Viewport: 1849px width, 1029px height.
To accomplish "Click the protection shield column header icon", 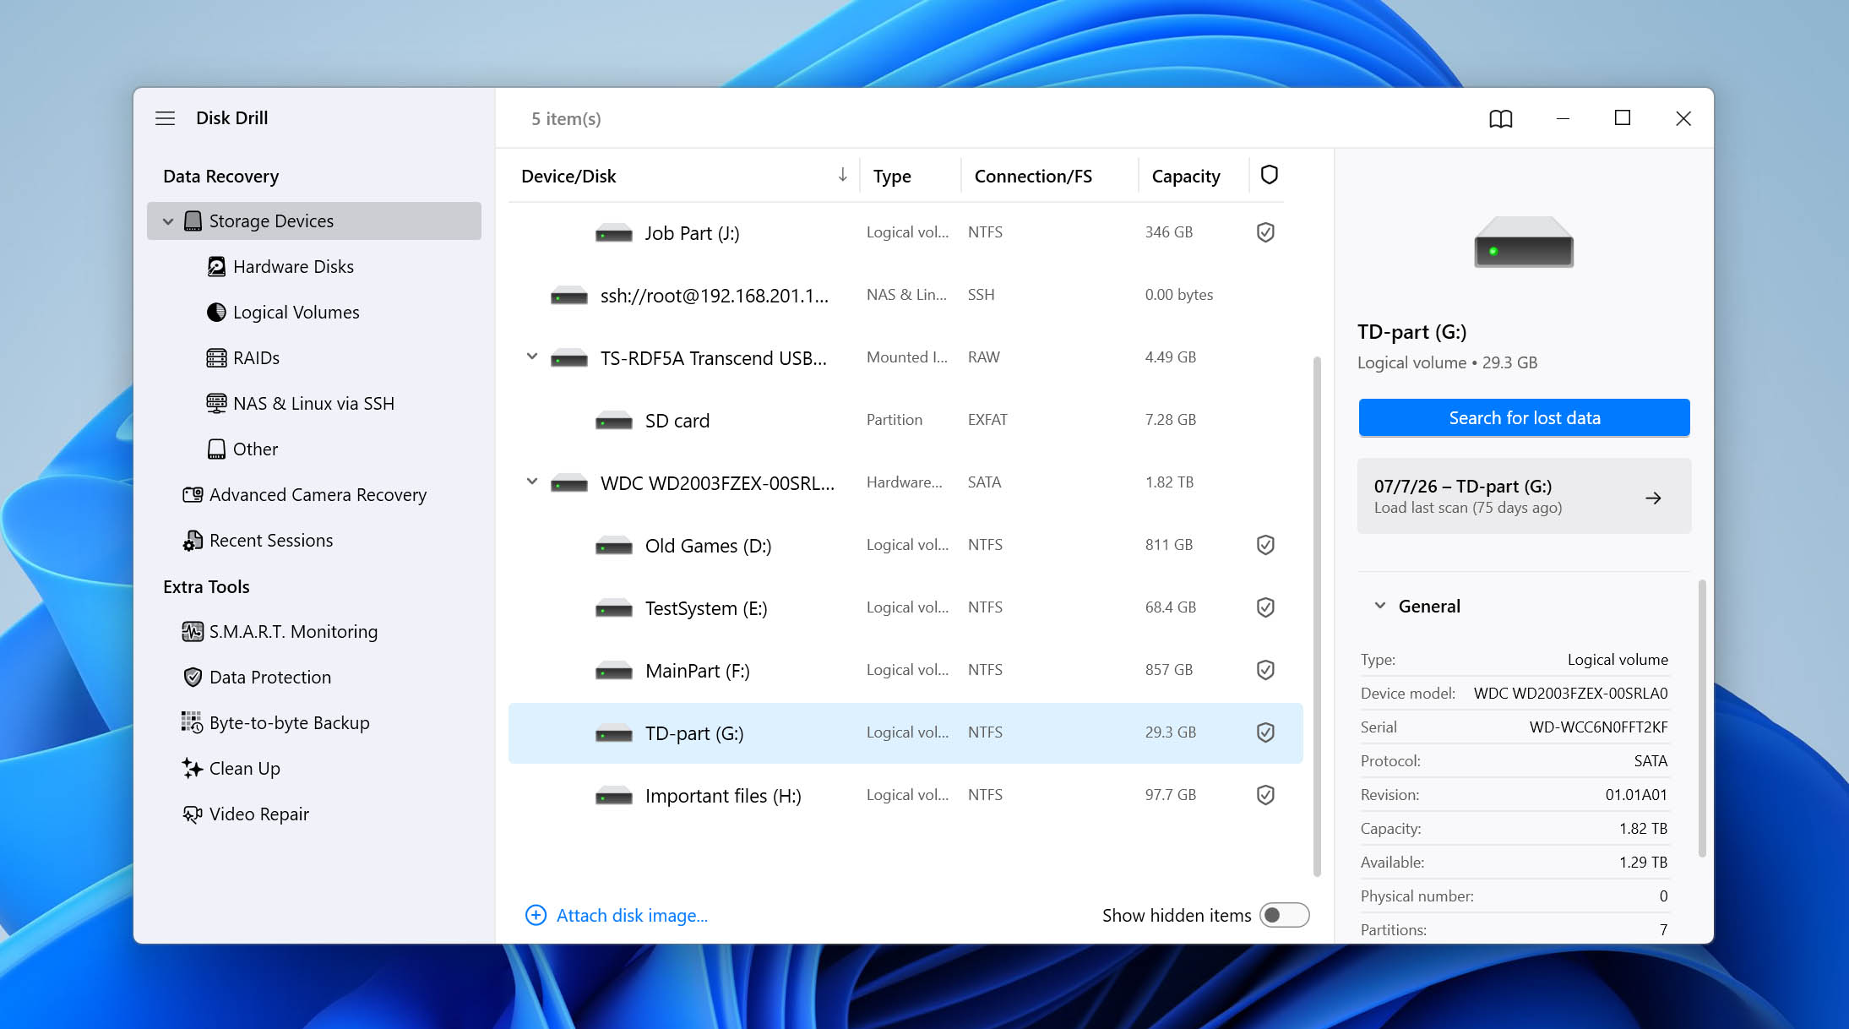I will (x=1269, y=175).
